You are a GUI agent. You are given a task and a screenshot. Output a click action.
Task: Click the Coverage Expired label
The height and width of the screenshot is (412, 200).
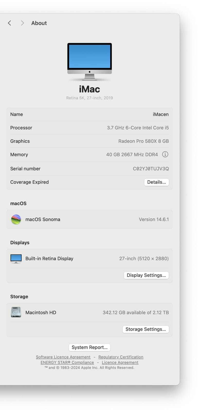pyautogui.click(x=29, y=182)
